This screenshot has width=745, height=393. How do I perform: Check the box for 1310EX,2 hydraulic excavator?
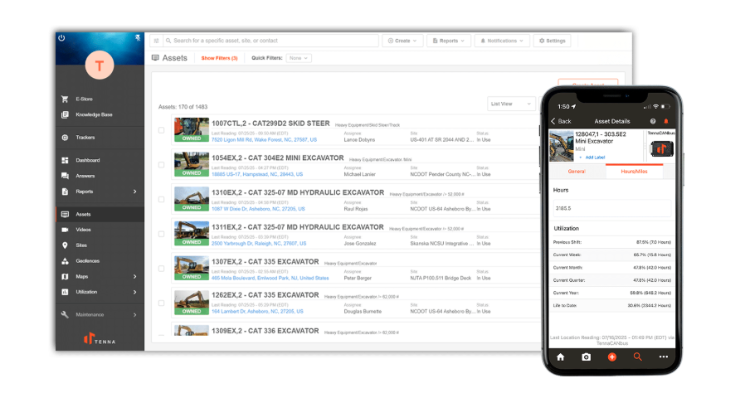tap(162, 199)
